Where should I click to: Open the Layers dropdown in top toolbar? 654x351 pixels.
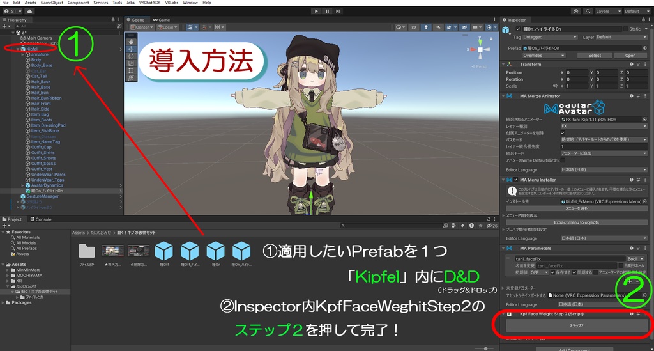point(608,12)
